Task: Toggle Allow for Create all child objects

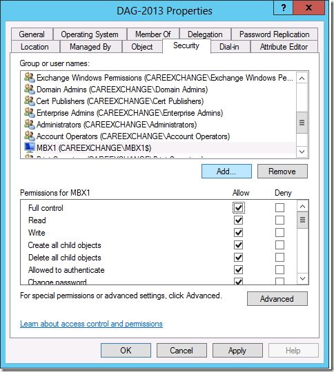Action: [239, 245]
